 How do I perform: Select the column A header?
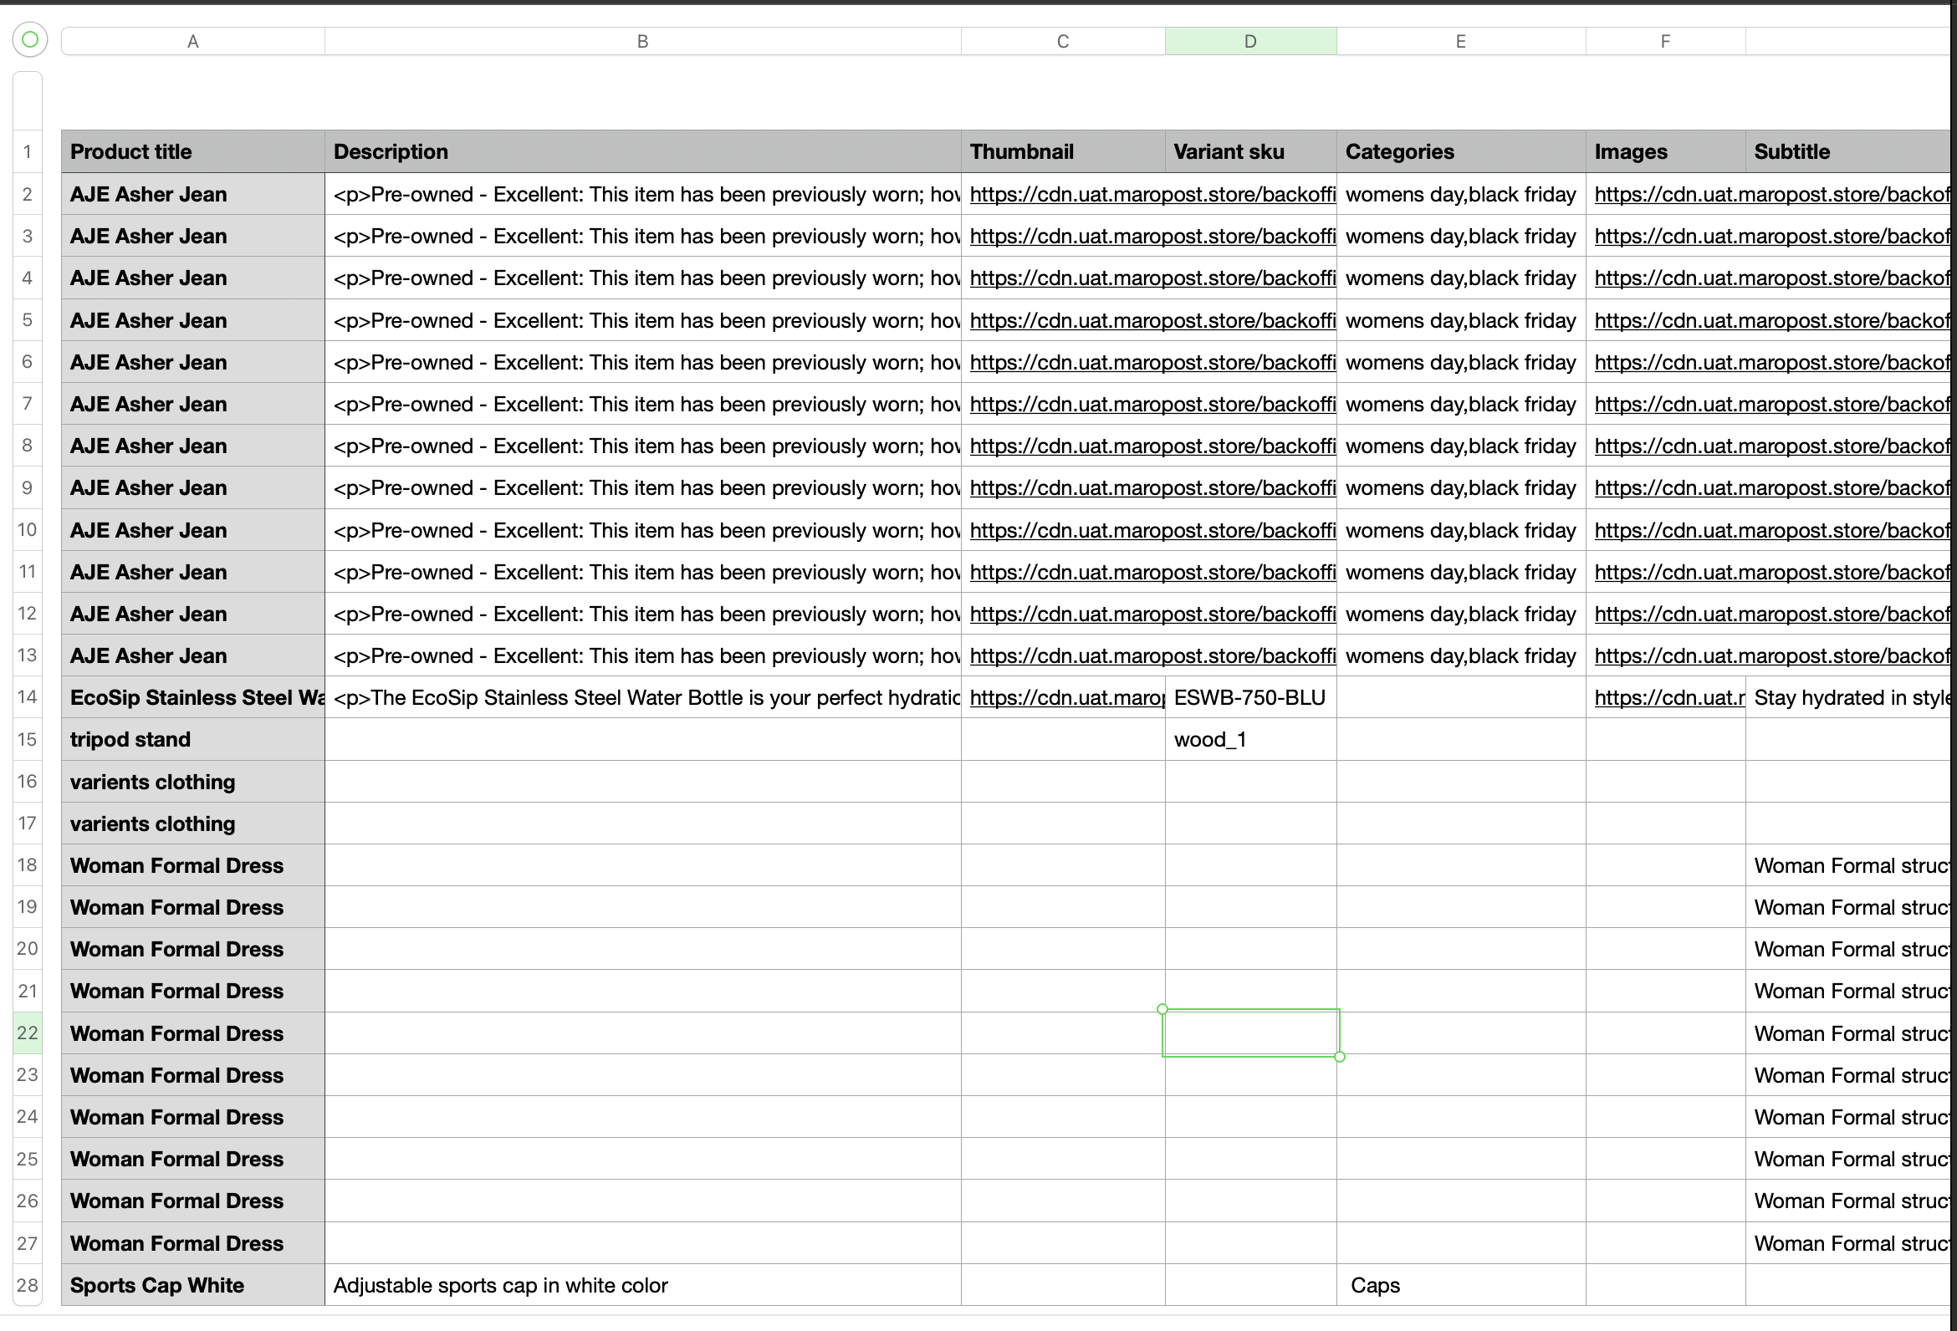[193, 41]
